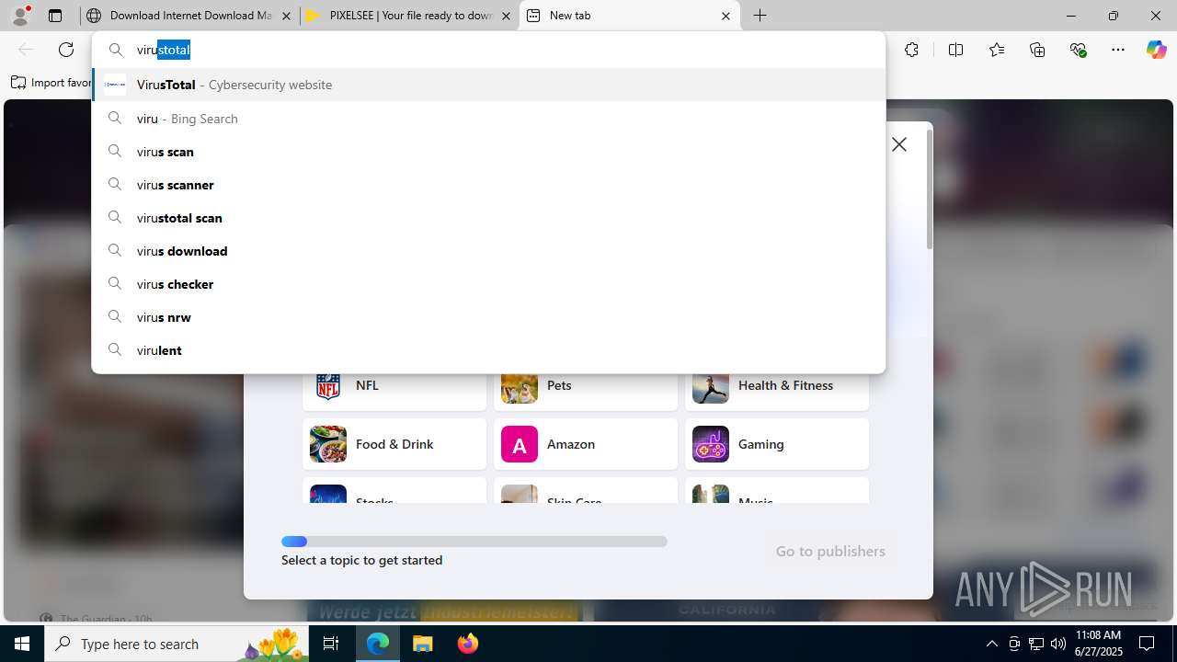The image size is (1177, 662).
Task: Click the address bar containing virustotal
Action: [488, 50]
